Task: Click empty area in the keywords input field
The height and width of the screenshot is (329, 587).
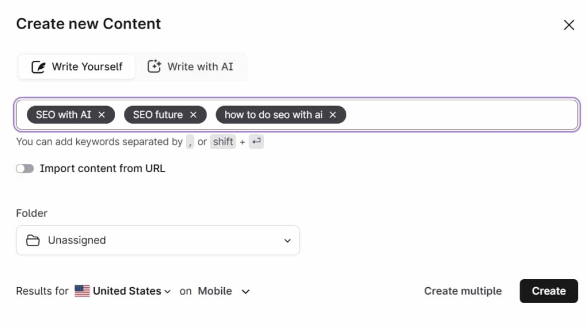Action: point(459,115)
